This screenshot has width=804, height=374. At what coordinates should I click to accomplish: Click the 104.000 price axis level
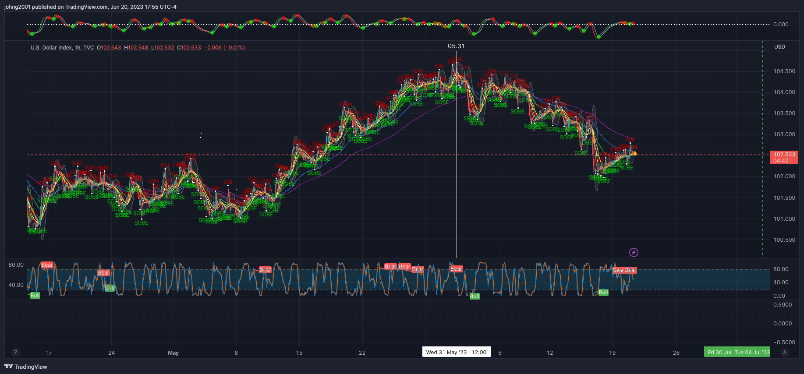[x=784, y=92]
